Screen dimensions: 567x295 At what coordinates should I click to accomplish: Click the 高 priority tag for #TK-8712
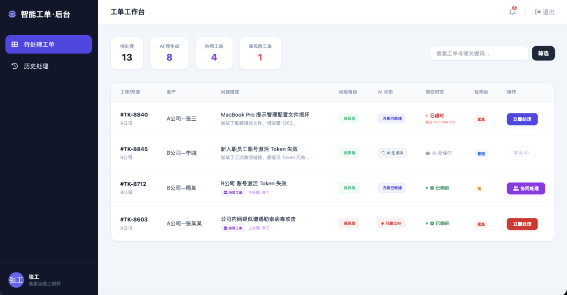pos(479,189)
